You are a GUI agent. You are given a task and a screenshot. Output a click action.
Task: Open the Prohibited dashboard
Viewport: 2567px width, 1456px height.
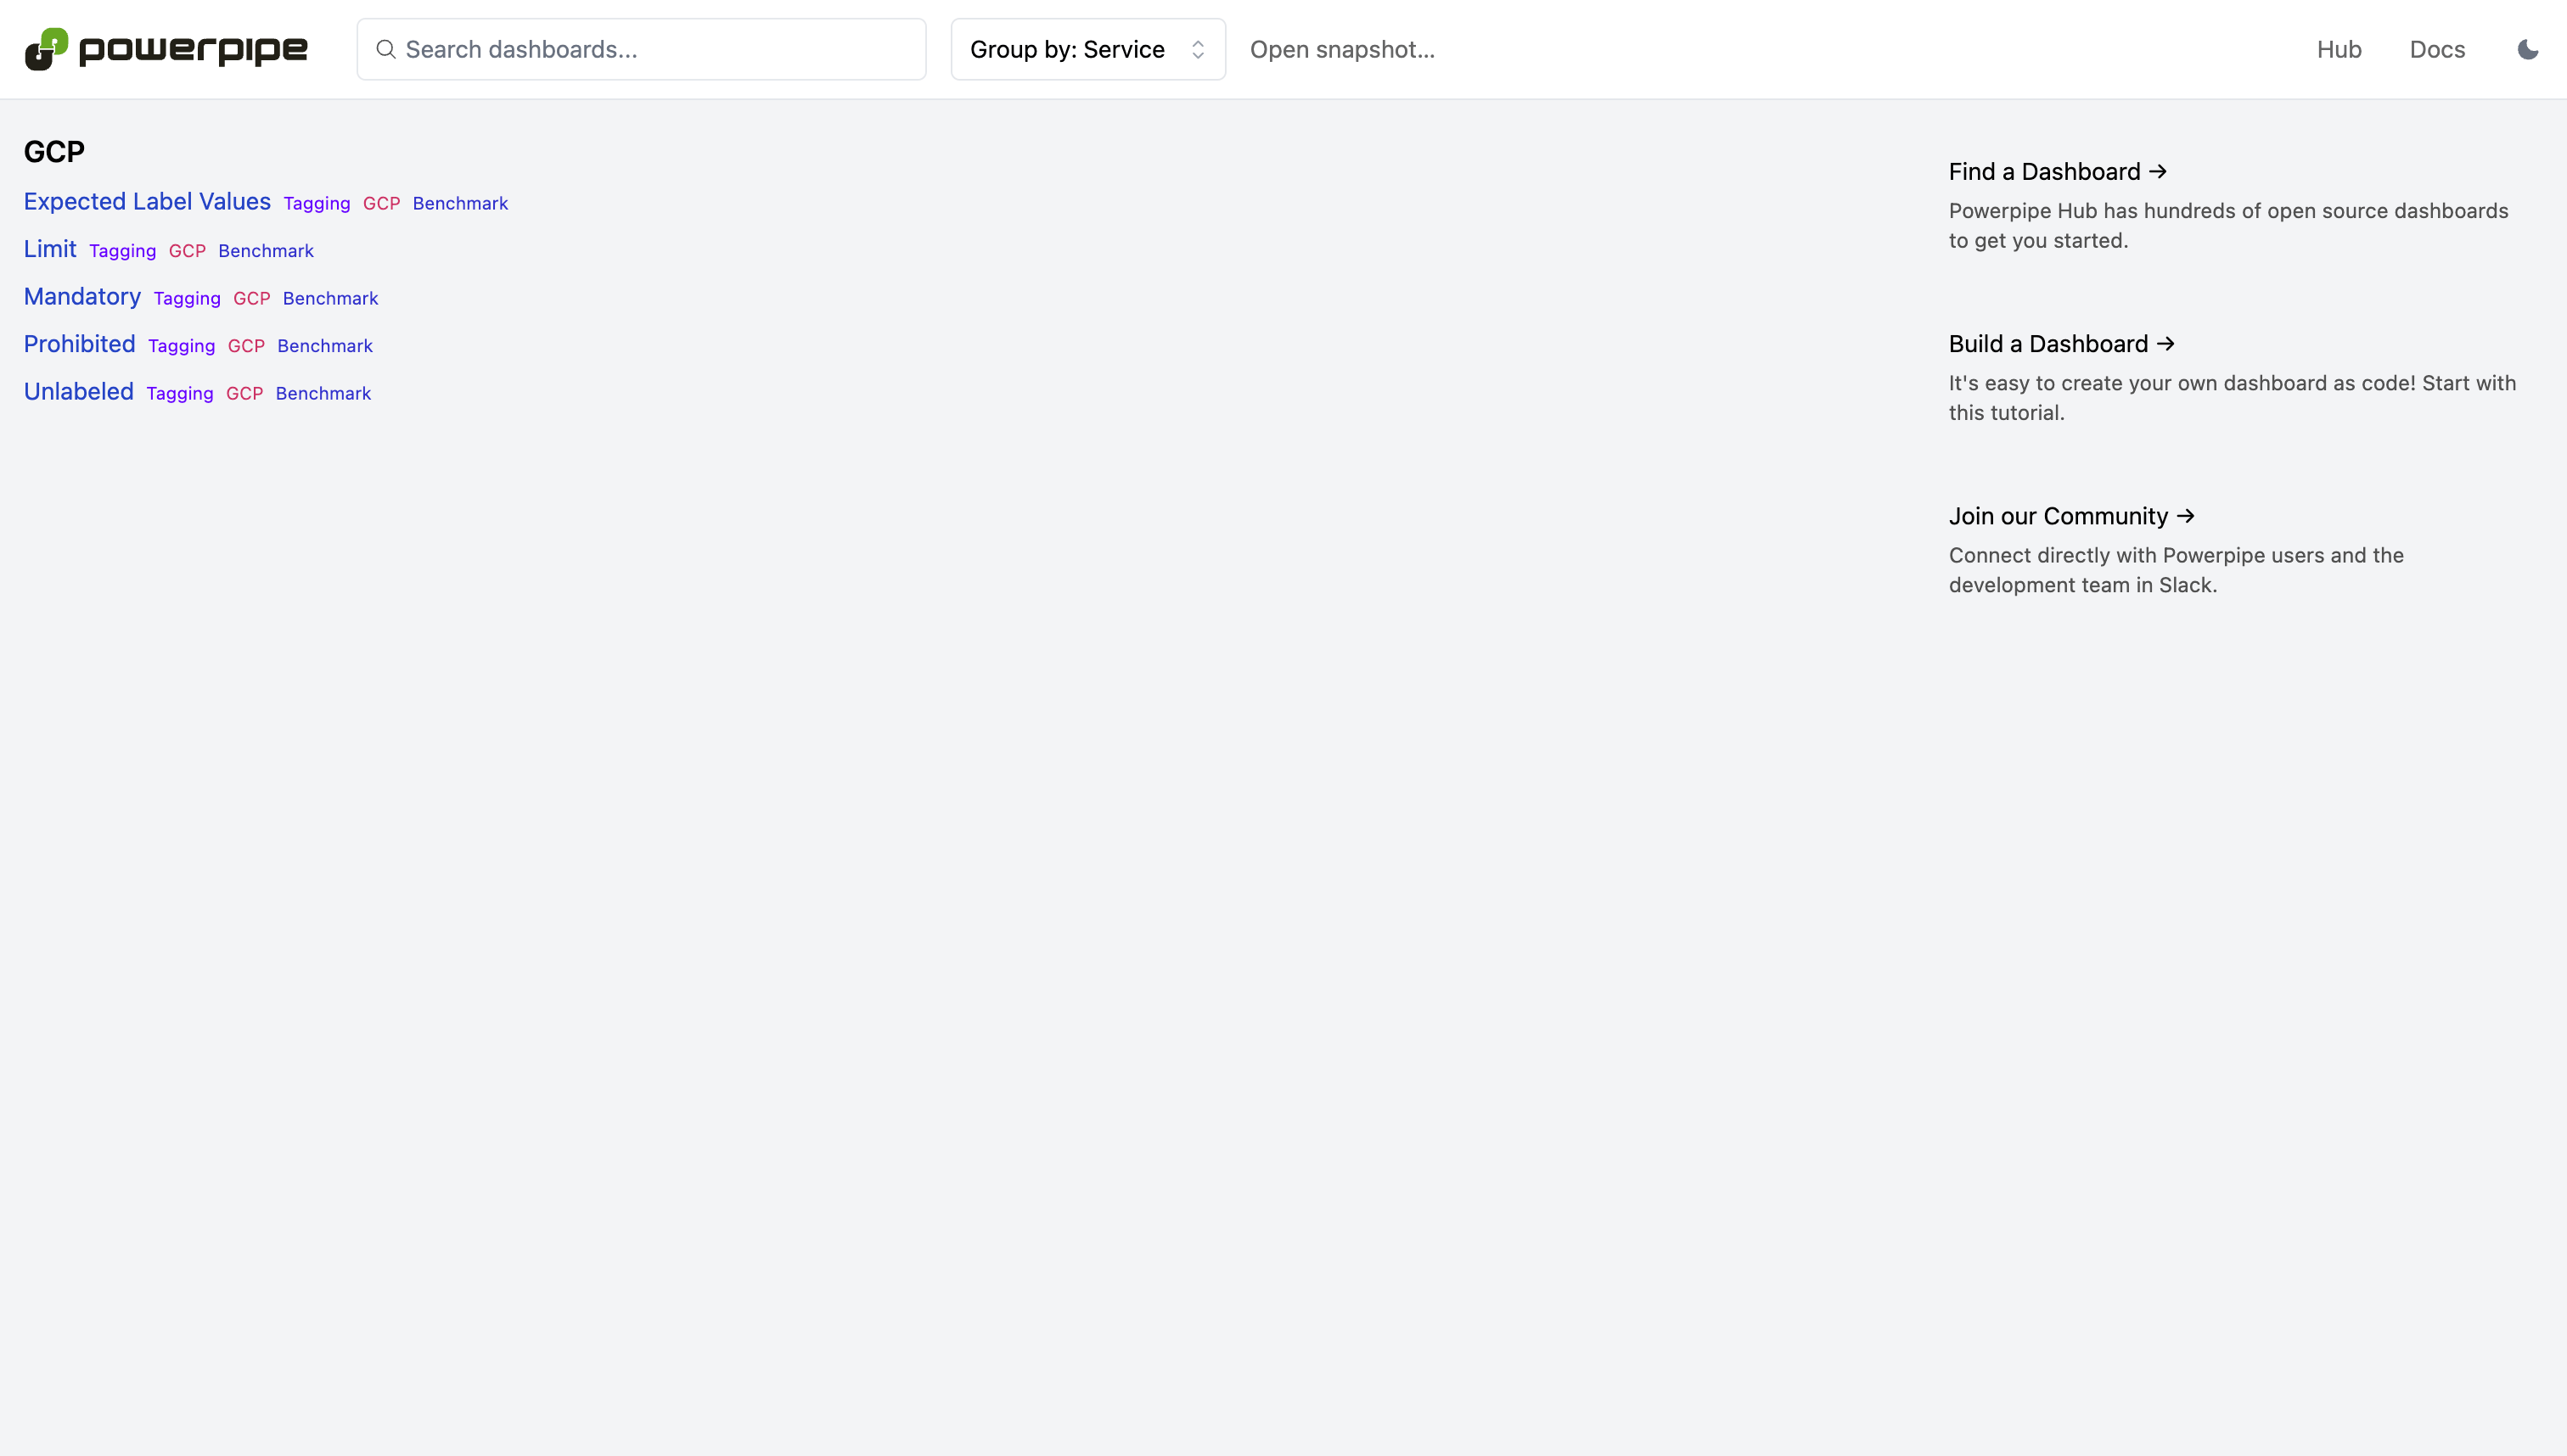point(79,345)
